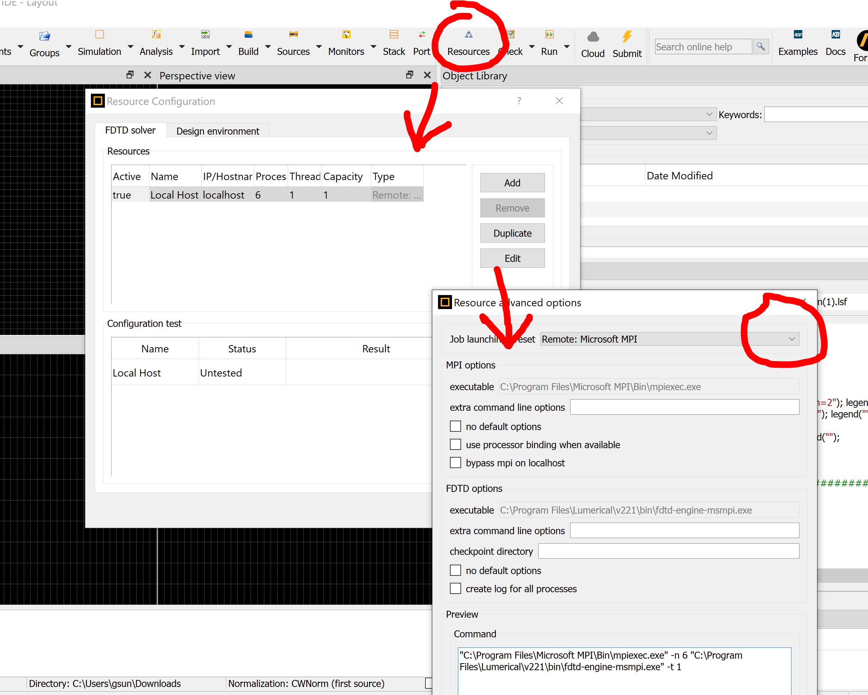This screenshot has height=695, width=868.
Task: Toggle create log for all processes
Action: tap(455, 589)
